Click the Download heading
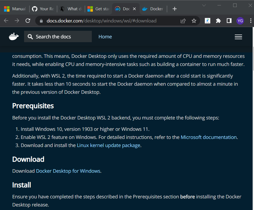This screenshot has height=210, width=254. [x=28, y=159]
